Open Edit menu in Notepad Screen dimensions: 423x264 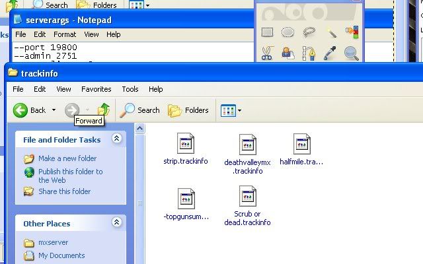tap(40, 34)
